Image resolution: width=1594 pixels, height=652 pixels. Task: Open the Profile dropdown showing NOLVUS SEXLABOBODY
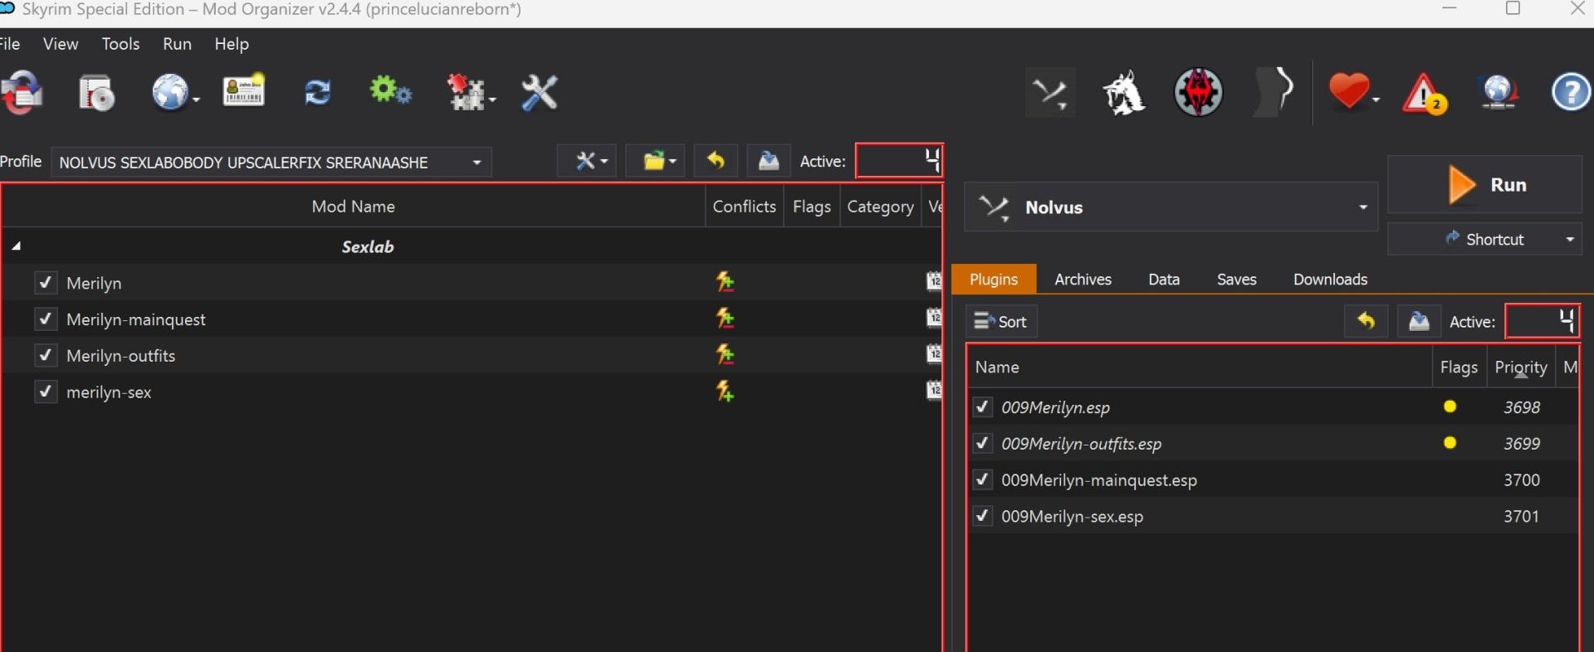tap(271, 162)
